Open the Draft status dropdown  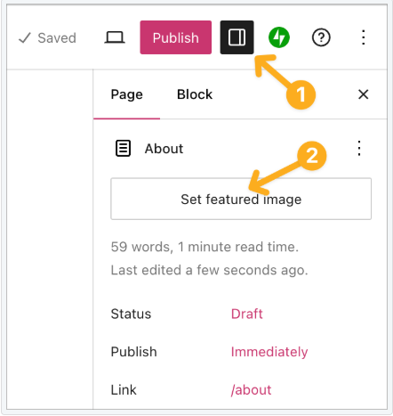[246, 314]
